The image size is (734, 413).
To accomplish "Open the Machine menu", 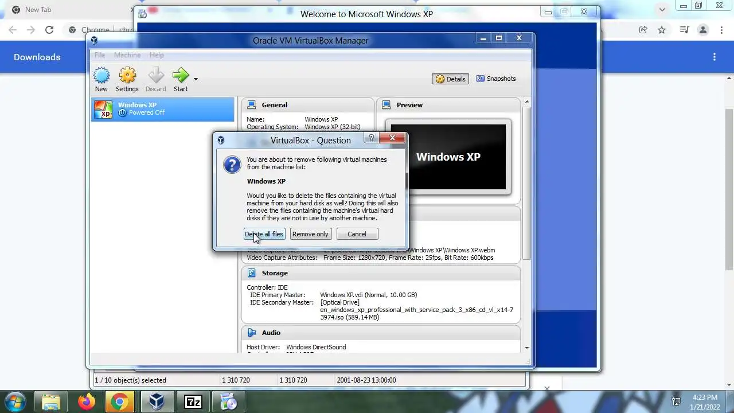I will pyautogui.click(x=127, y=55).
